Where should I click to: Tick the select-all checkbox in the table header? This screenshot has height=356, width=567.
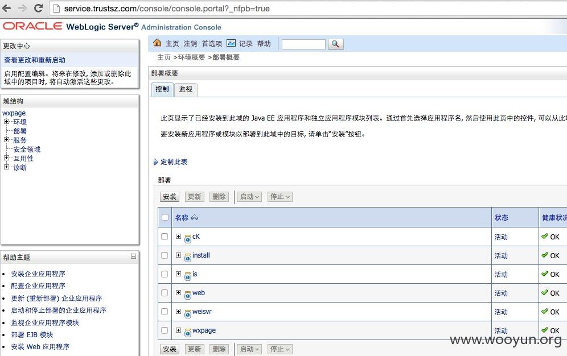click(165, 217)
